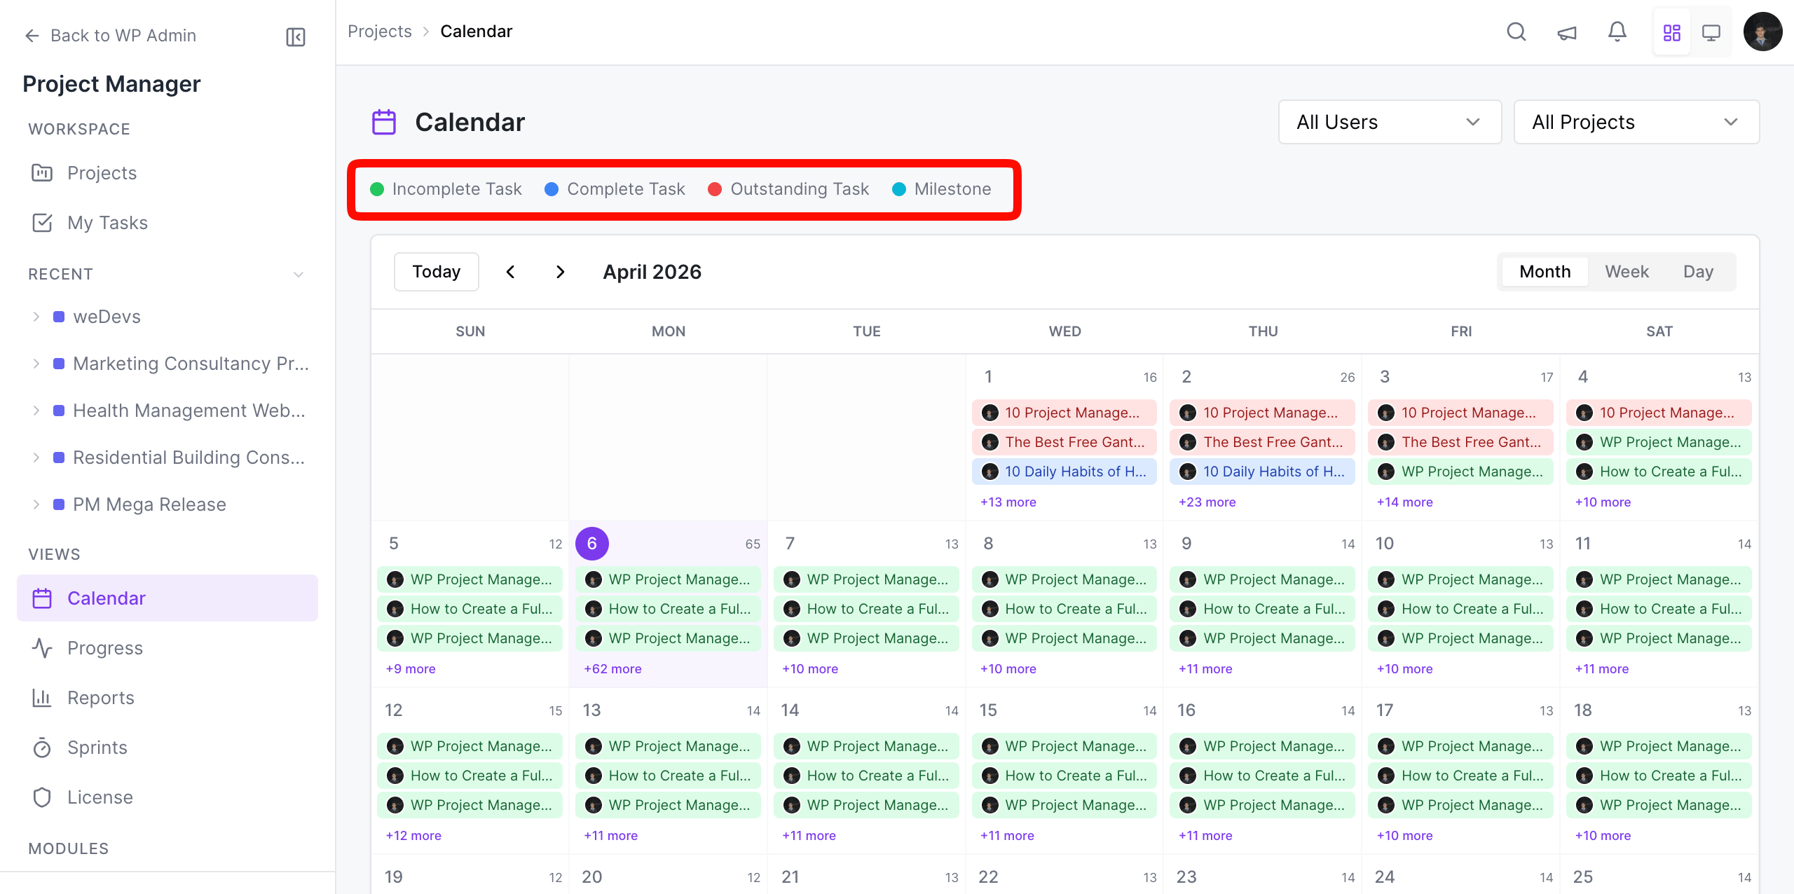Switch calendar to Week view
Screen dimensions: 1794x894
point(1627,272)
